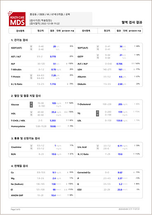Image resolution: width=152 pixels, height=215 pixels.
Task: Click the '4. 전해질 검사' section heading
Action: [x=19, y=166]
